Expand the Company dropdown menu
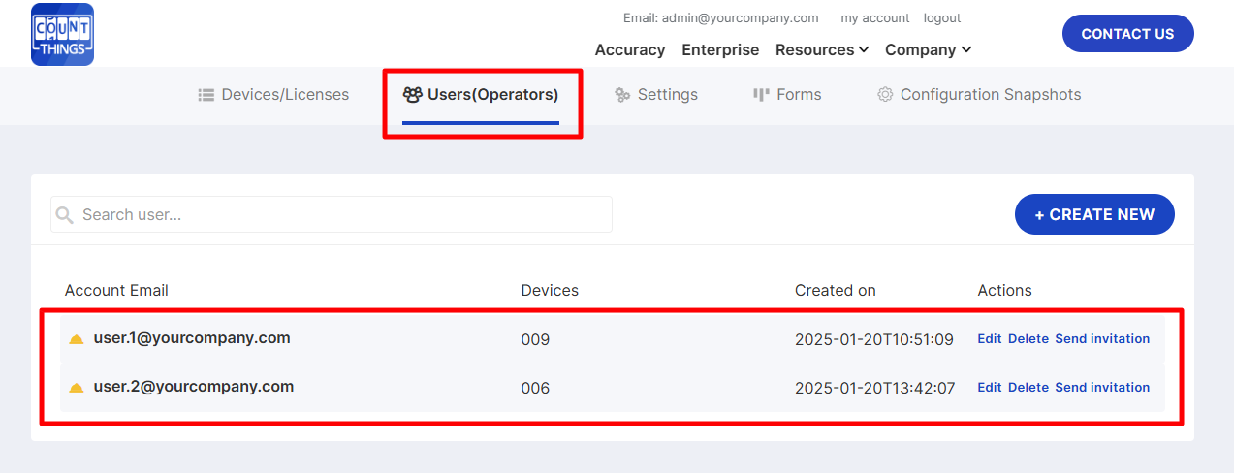 928,49
